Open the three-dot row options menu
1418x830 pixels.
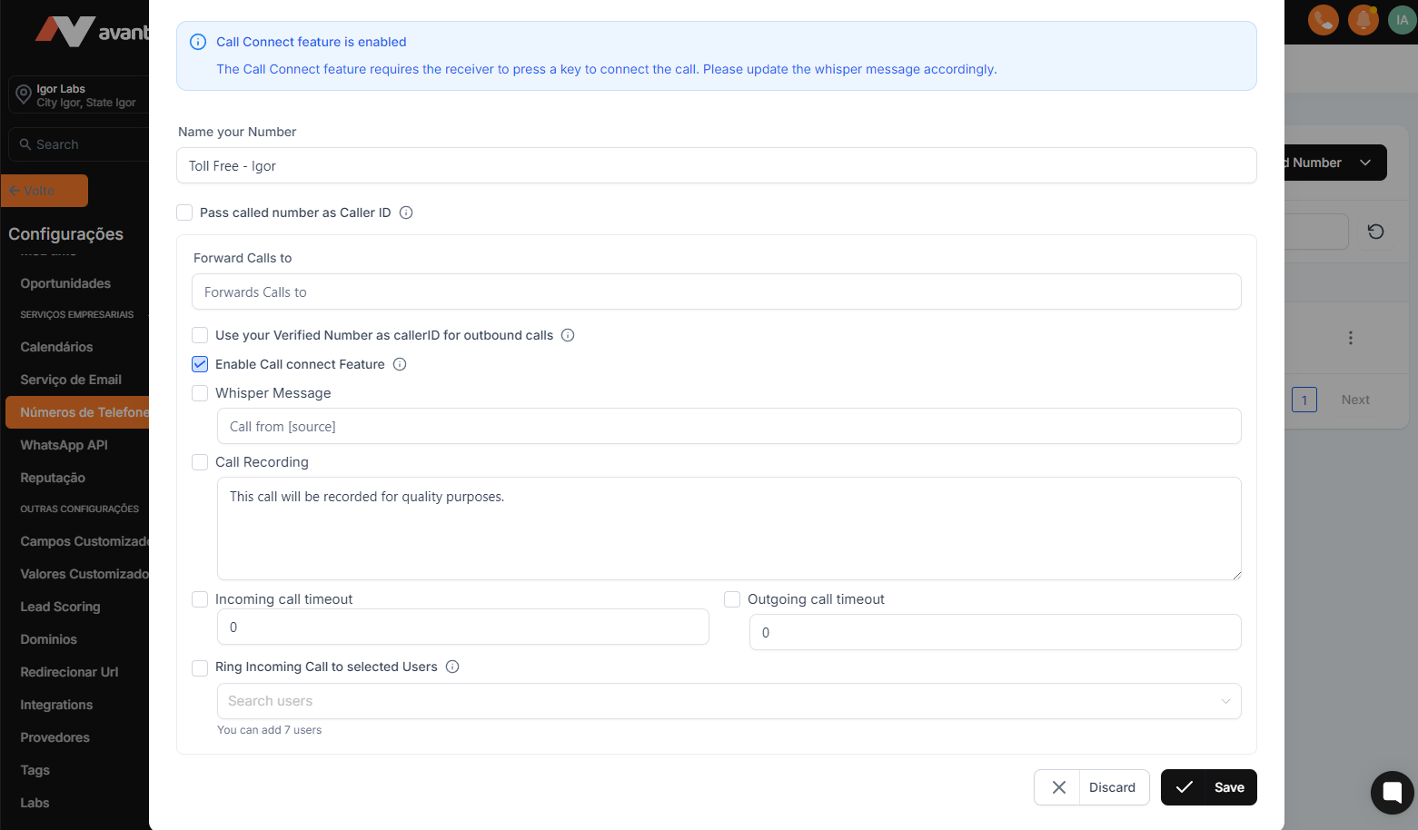1350,338
